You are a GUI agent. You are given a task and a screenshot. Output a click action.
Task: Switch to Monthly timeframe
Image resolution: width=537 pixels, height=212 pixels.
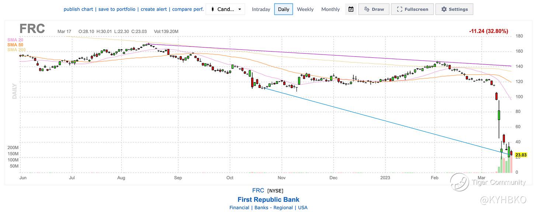(330, 9)
